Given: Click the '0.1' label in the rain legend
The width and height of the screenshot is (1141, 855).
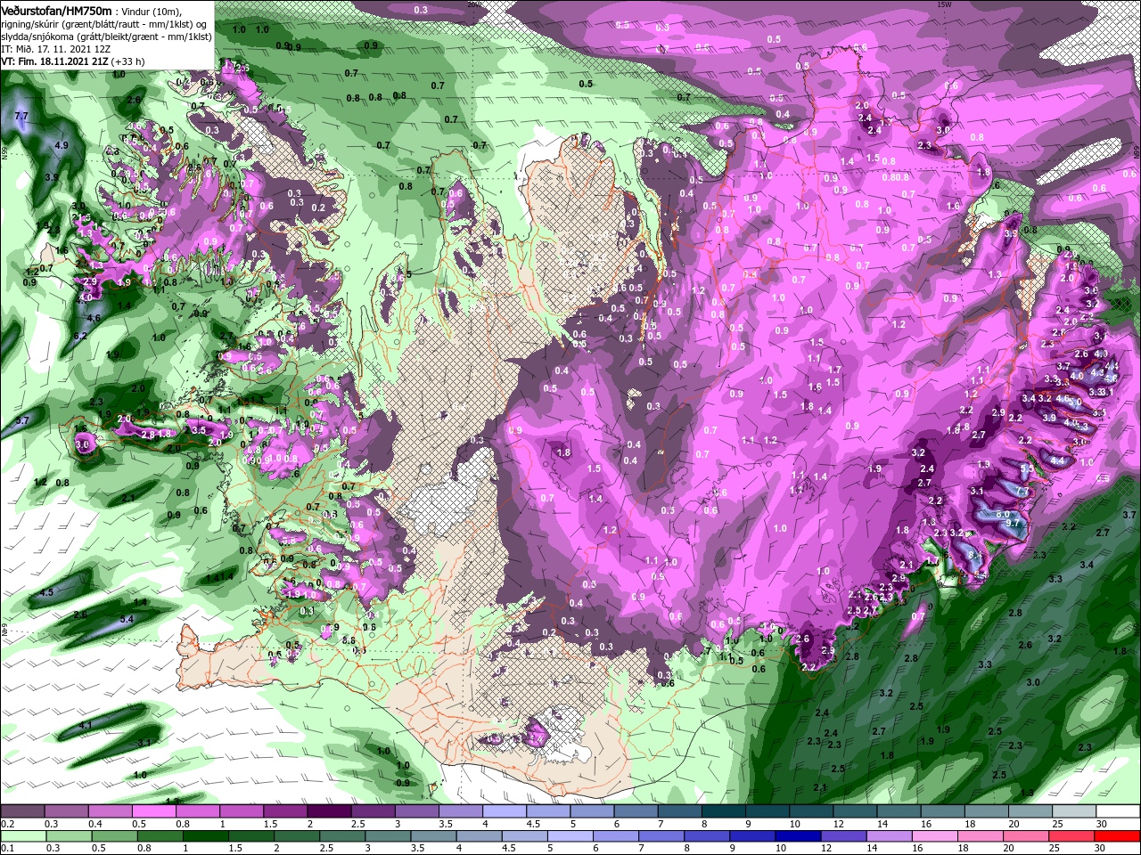Looking at the screenshot, I should [7, 850].
